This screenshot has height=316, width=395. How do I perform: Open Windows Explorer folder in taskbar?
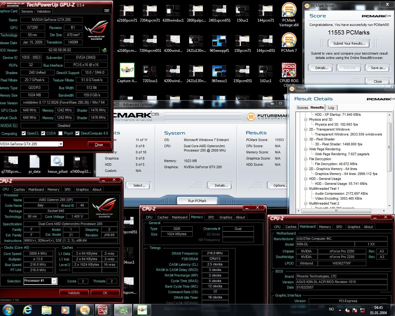coord(46,310)
